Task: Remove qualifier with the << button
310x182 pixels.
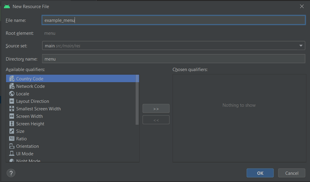Action: click(156, 120)
